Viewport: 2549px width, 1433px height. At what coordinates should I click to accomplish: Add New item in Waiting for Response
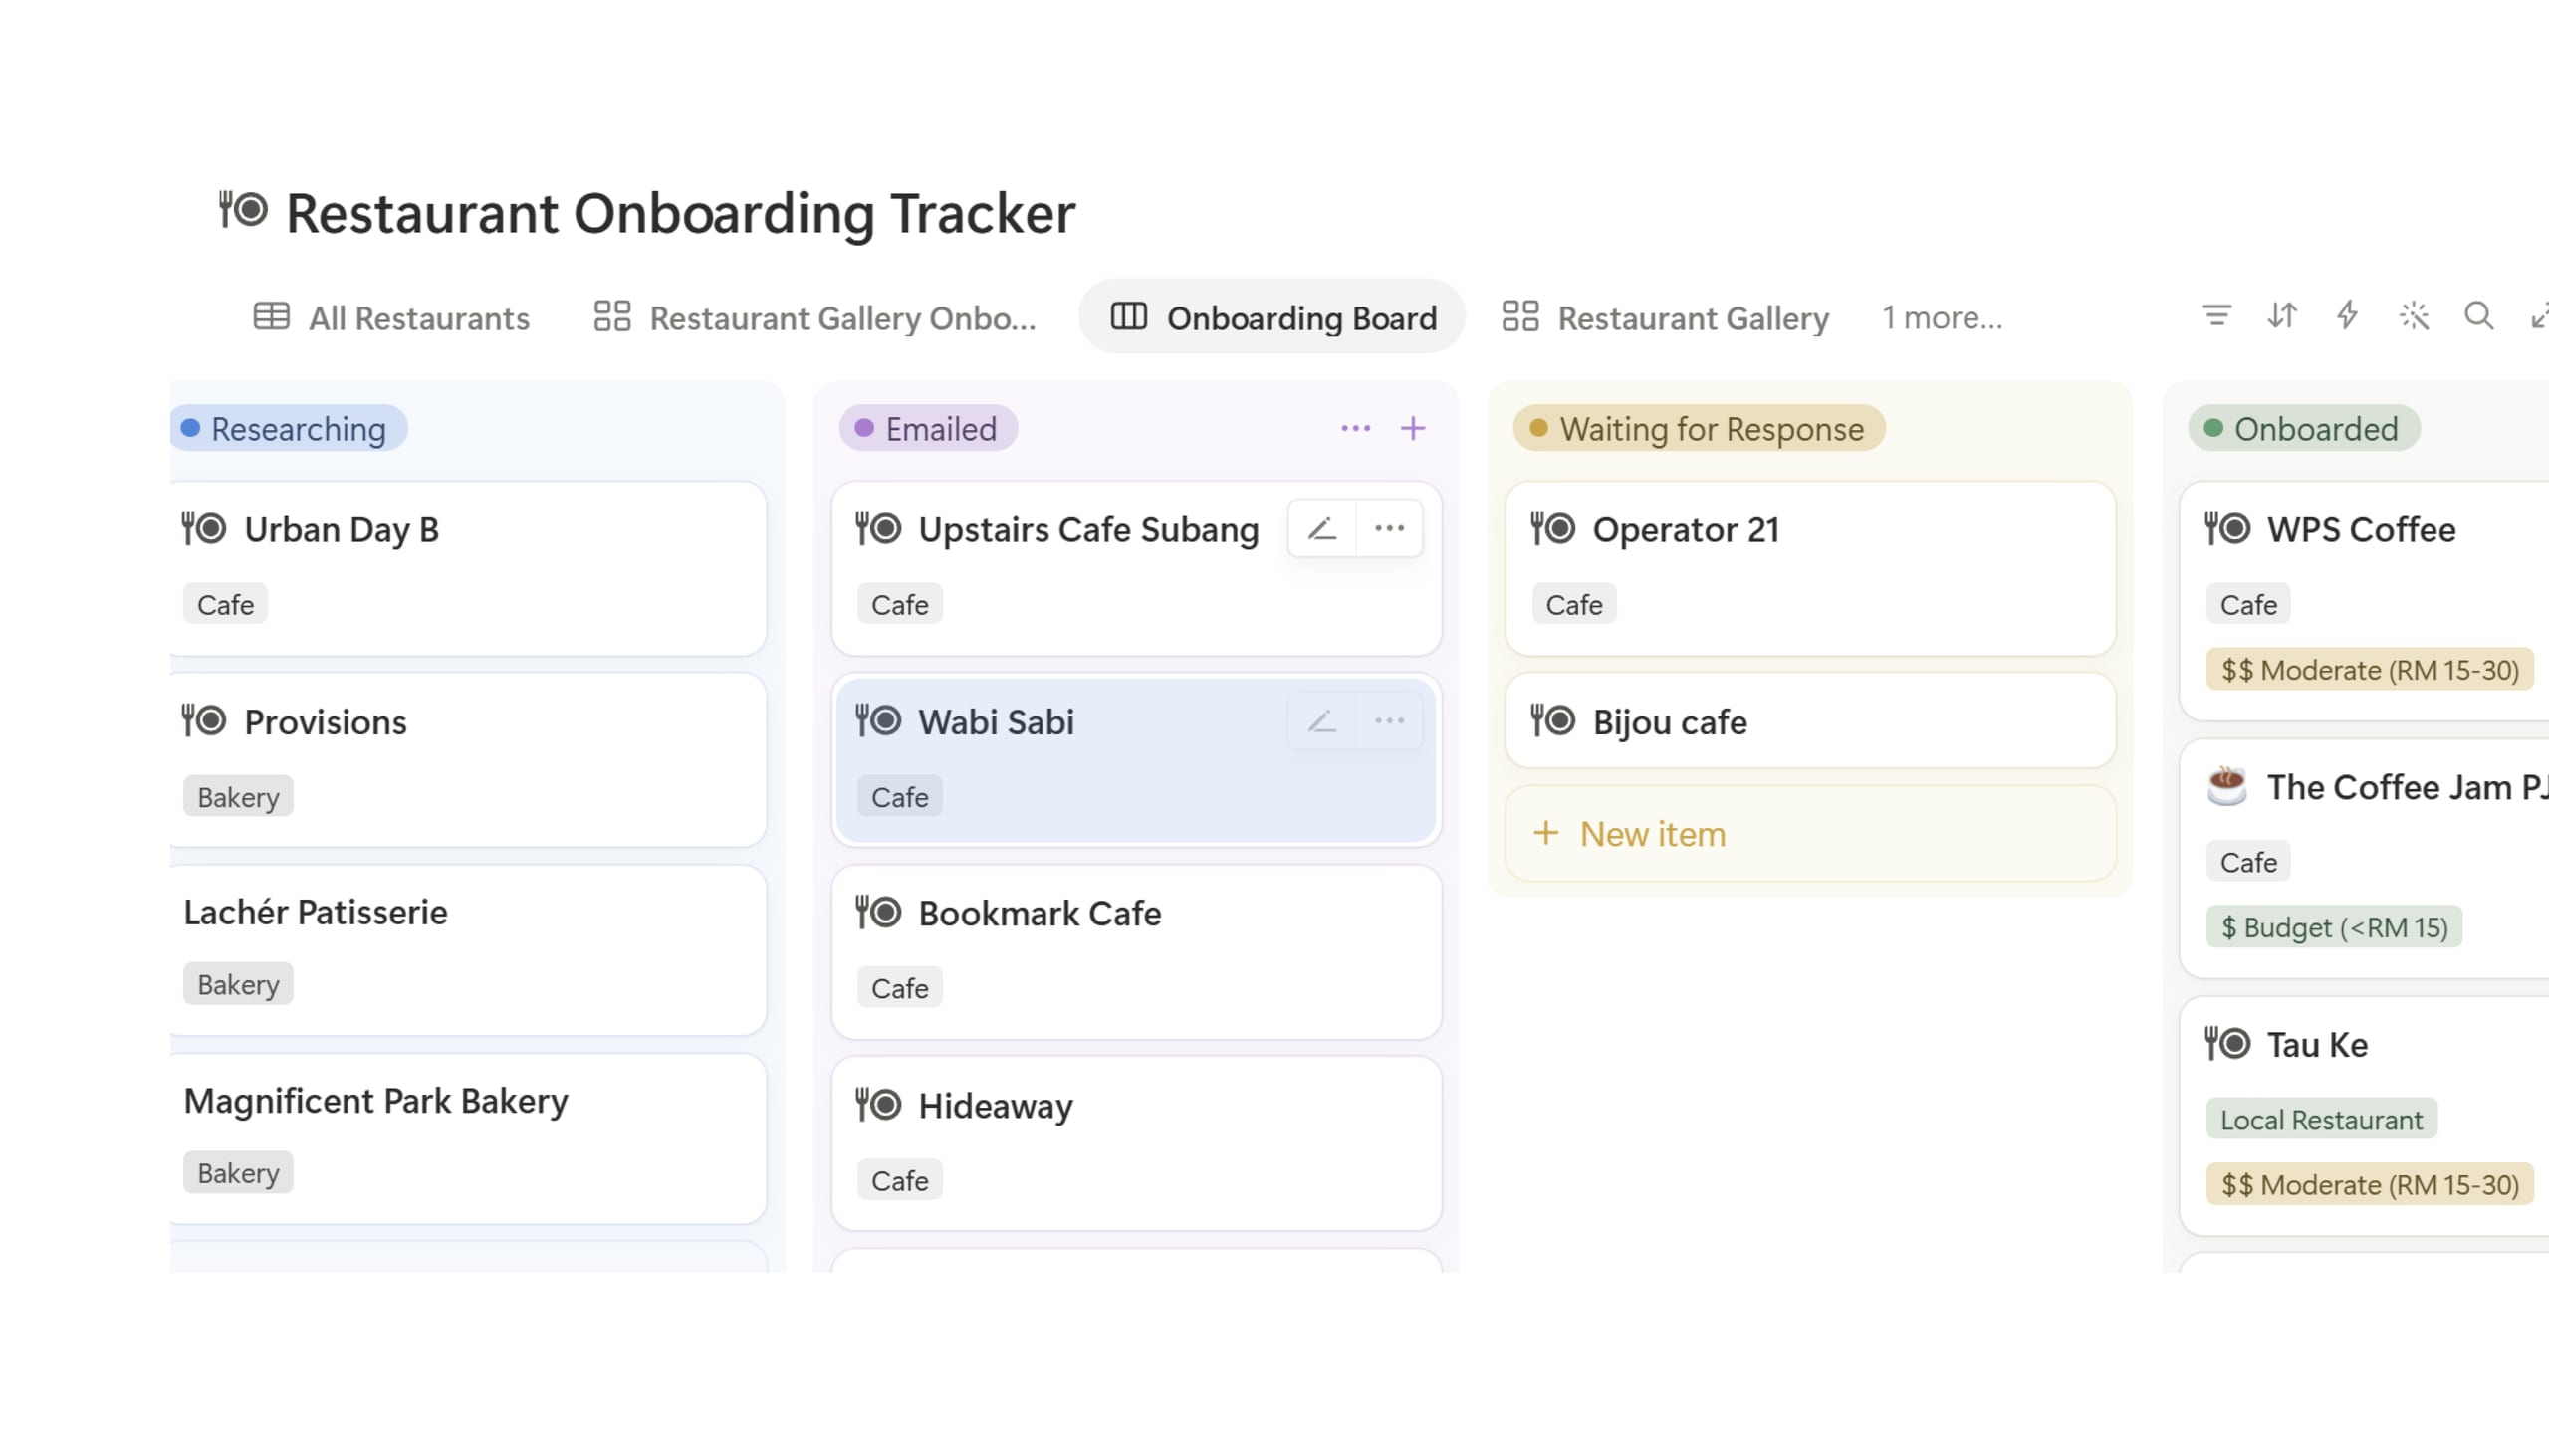1810,834
